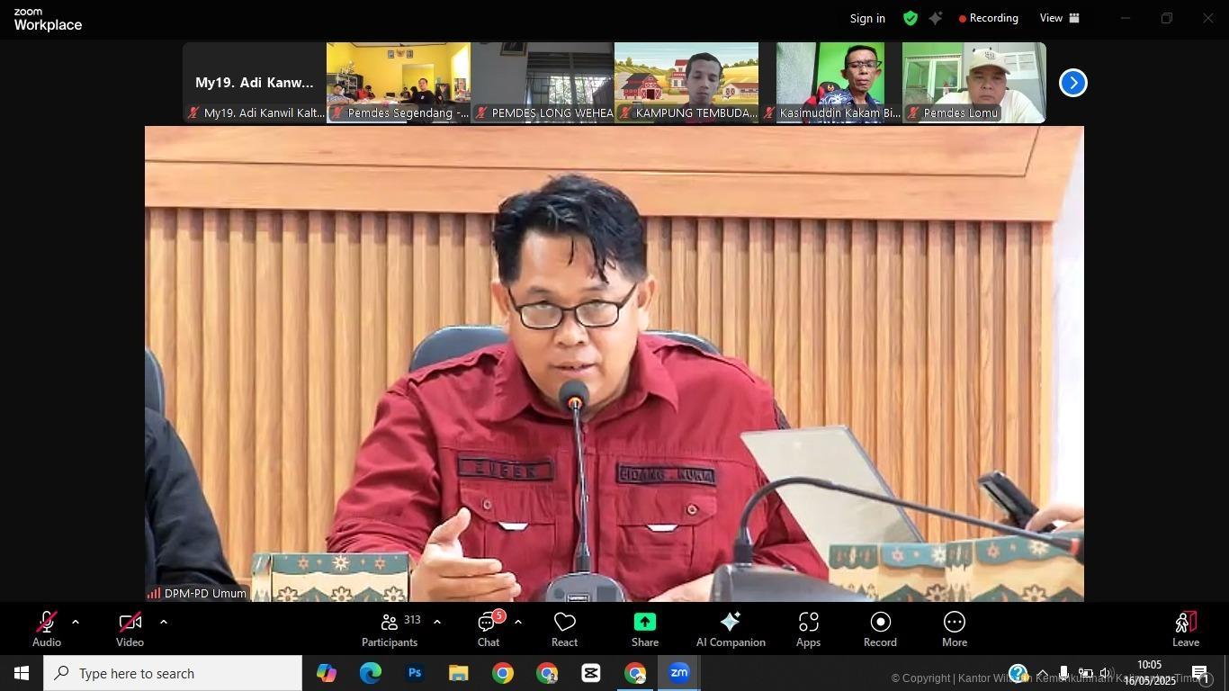The width and height of the screenshot is (1229, 691).
Task: Open the Apps panel
Action: pyautogui.click(x=808, y=629)
